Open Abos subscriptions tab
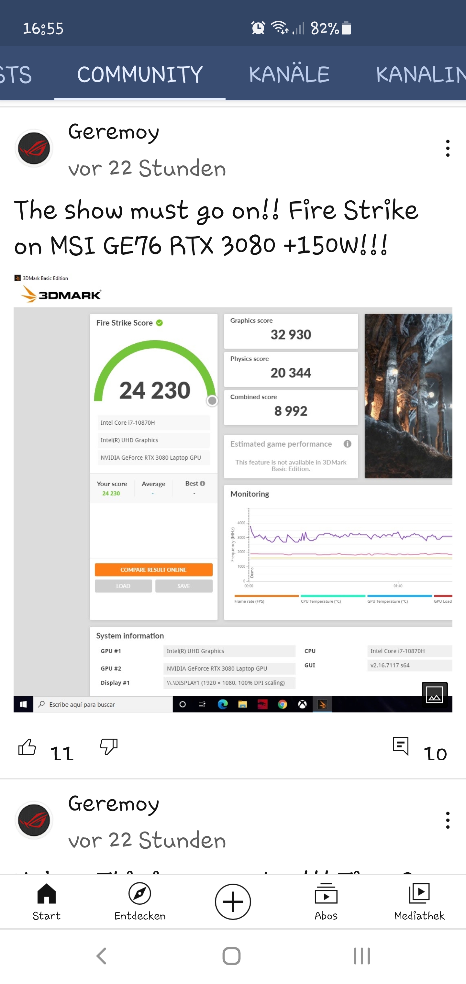 point(326,901)
